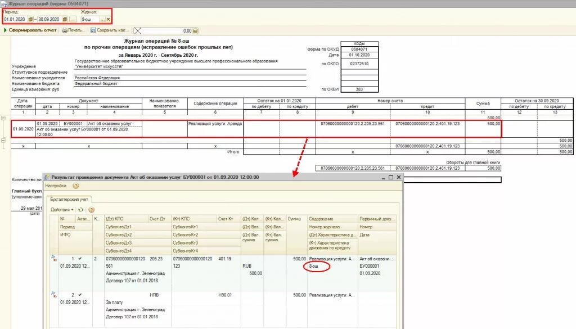
Task: Open the Действия dropdown menu
Action: (x=62, y=210)
